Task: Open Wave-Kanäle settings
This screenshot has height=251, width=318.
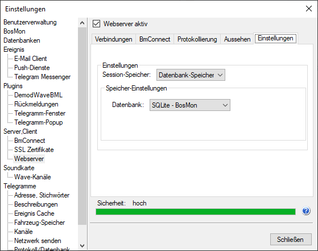Action: tap(32, 177)
